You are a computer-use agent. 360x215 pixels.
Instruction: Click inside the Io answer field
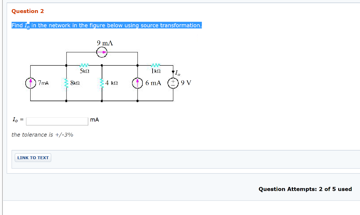coord(57,121)
